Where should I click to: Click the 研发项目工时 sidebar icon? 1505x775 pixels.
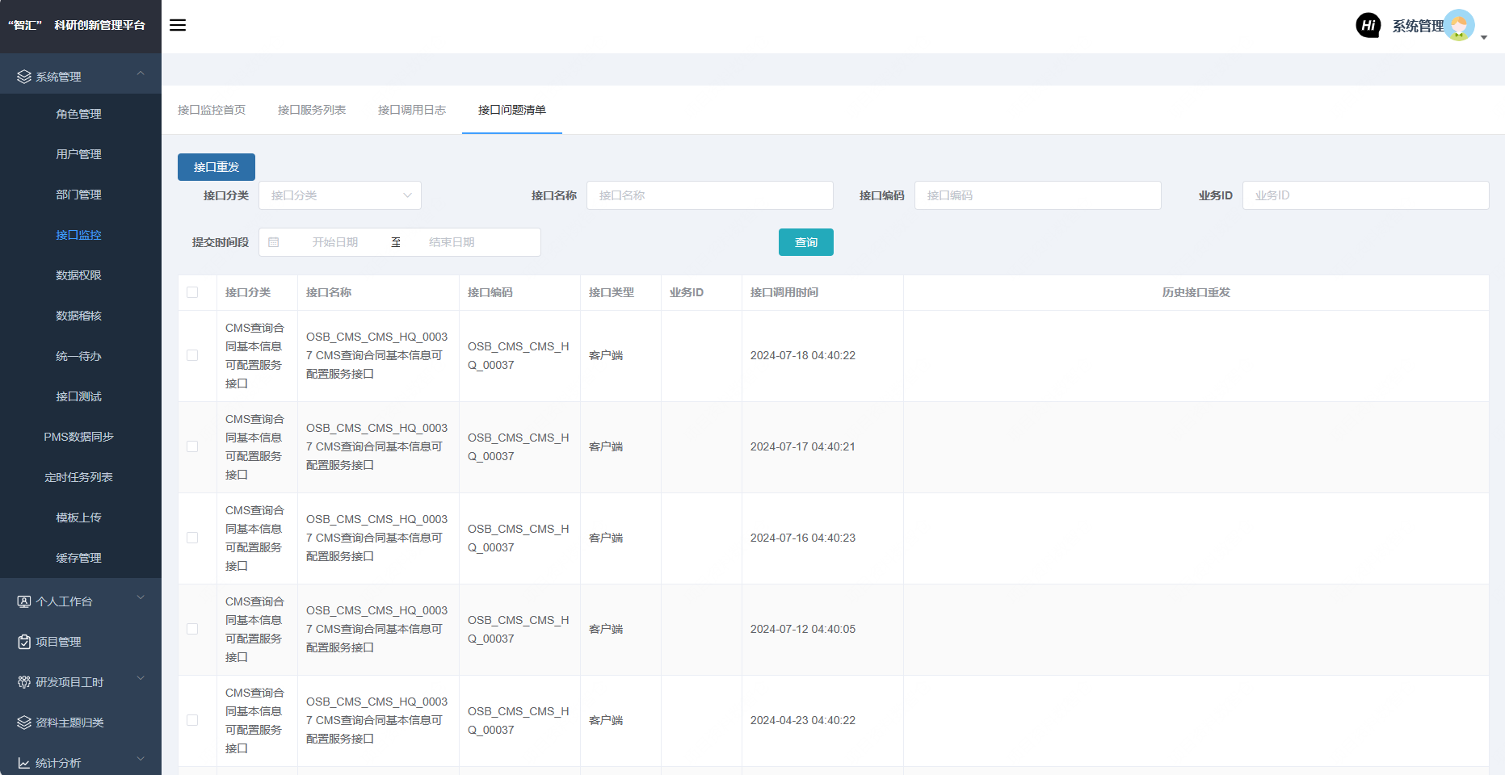(x=24, y=682)
